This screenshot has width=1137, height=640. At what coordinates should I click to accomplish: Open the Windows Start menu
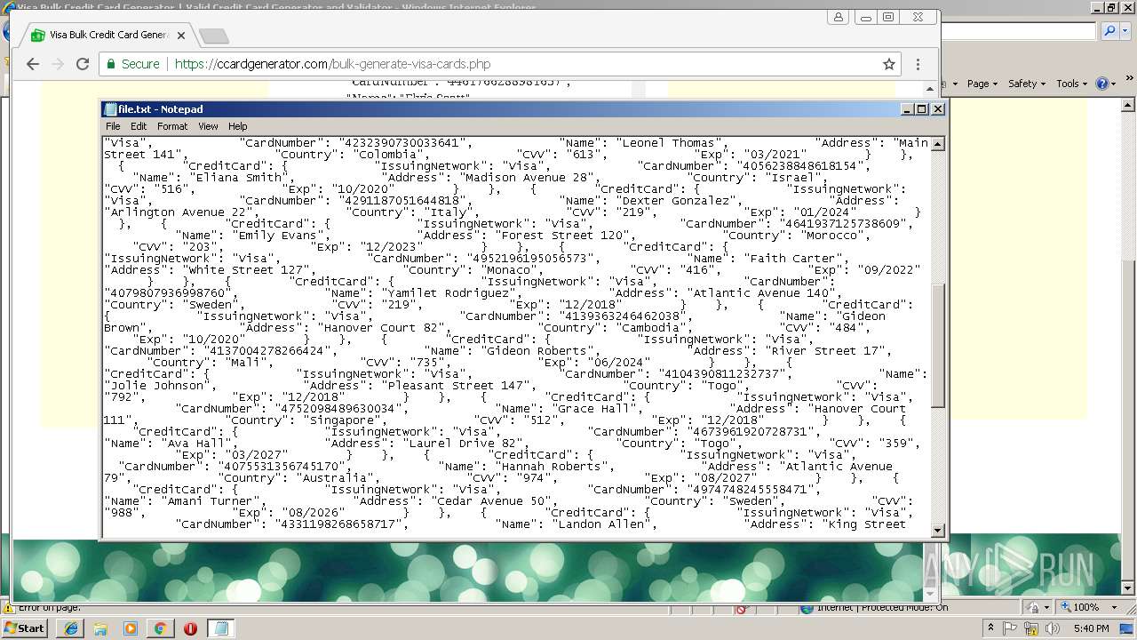(24, 628)
